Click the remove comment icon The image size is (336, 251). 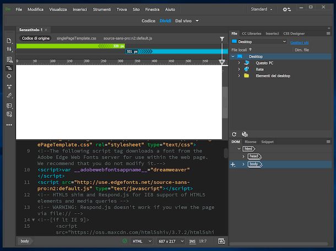[9, 114]
